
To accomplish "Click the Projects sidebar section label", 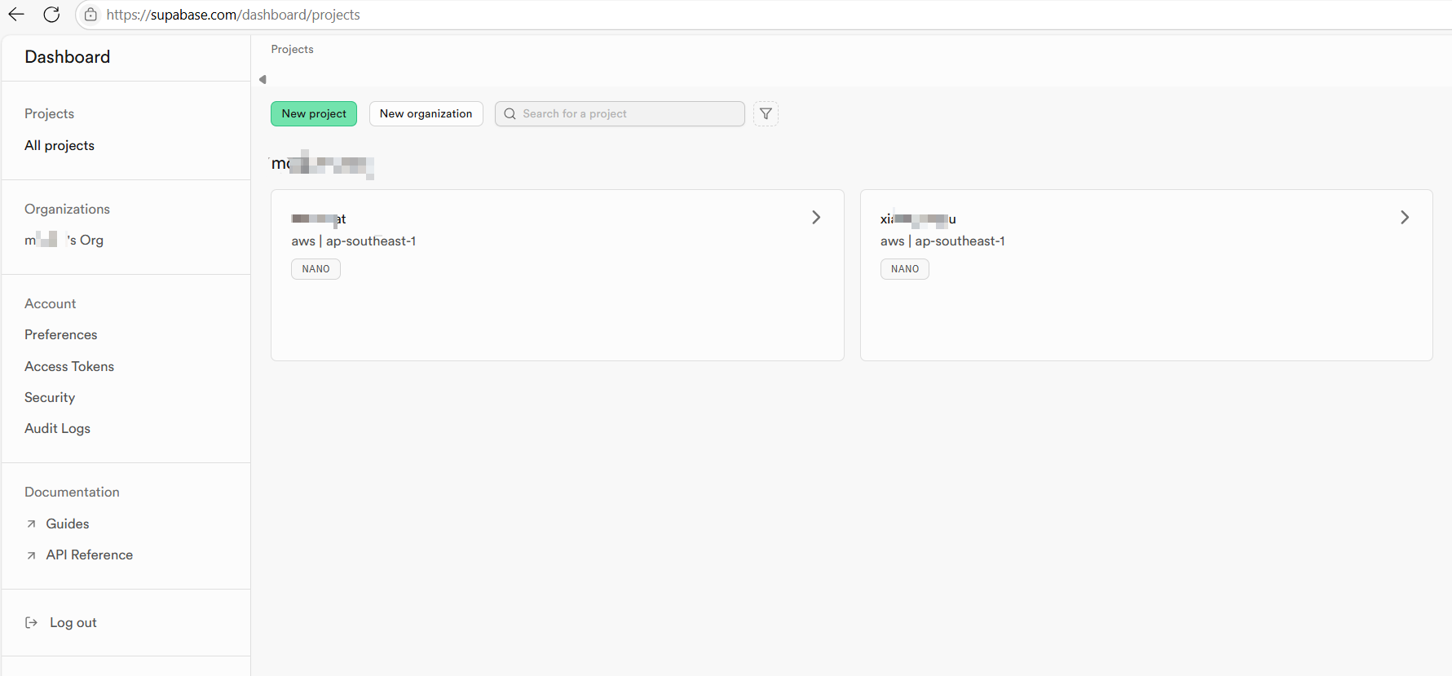I will click(x=49, y=113).
